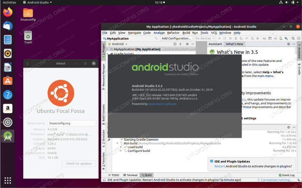Toggle the Build tool window tab
The height and width of the screenshot is (188, 302).
click(x=146, y=175)
